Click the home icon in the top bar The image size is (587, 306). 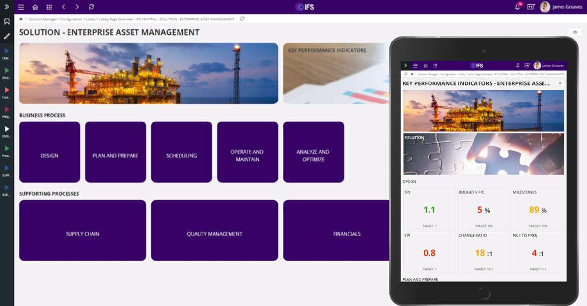pyautogui.click(x=34, y=7)
